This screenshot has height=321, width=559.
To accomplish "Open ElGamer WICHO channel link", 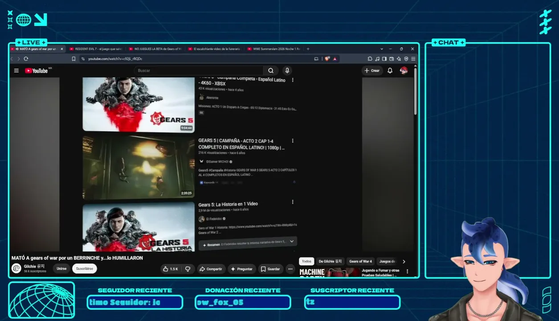I will 217,161.
